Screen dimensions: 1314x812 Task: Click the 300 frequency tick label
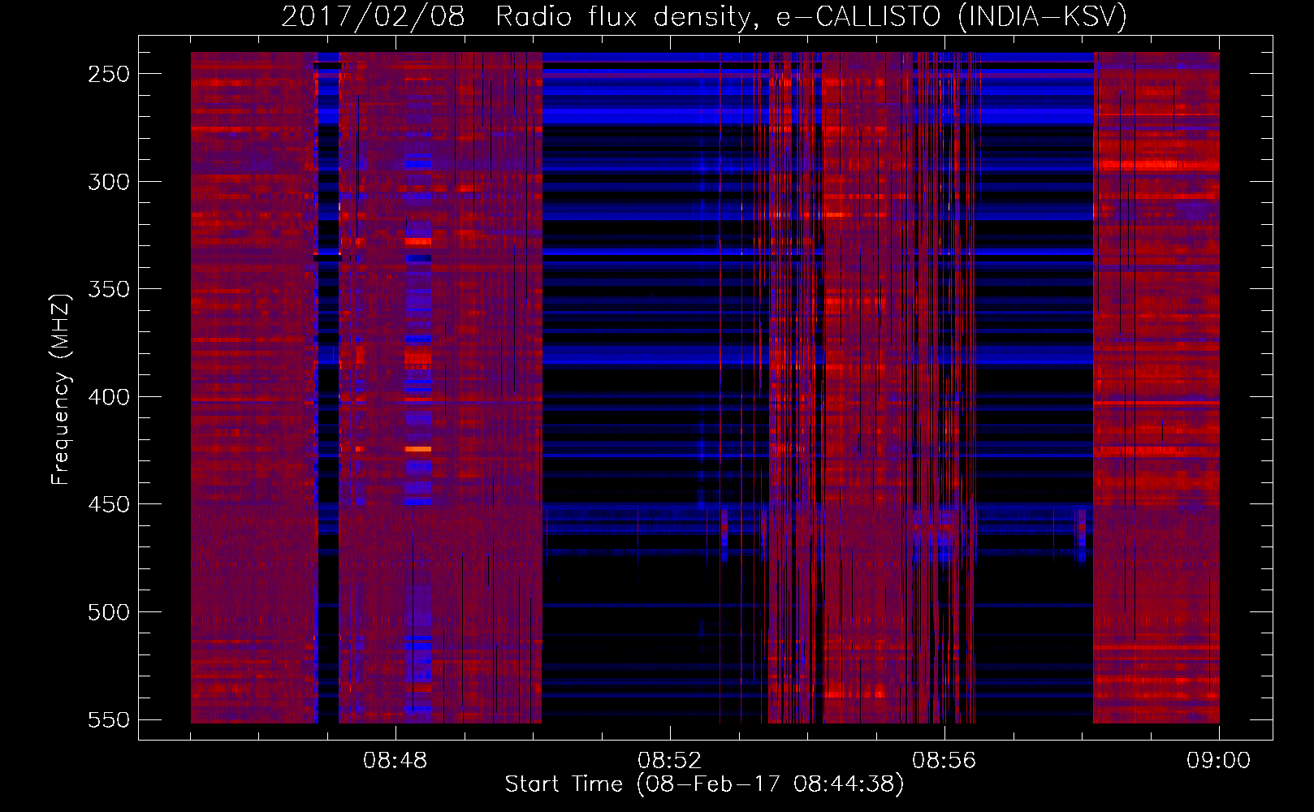coord(109,182)
